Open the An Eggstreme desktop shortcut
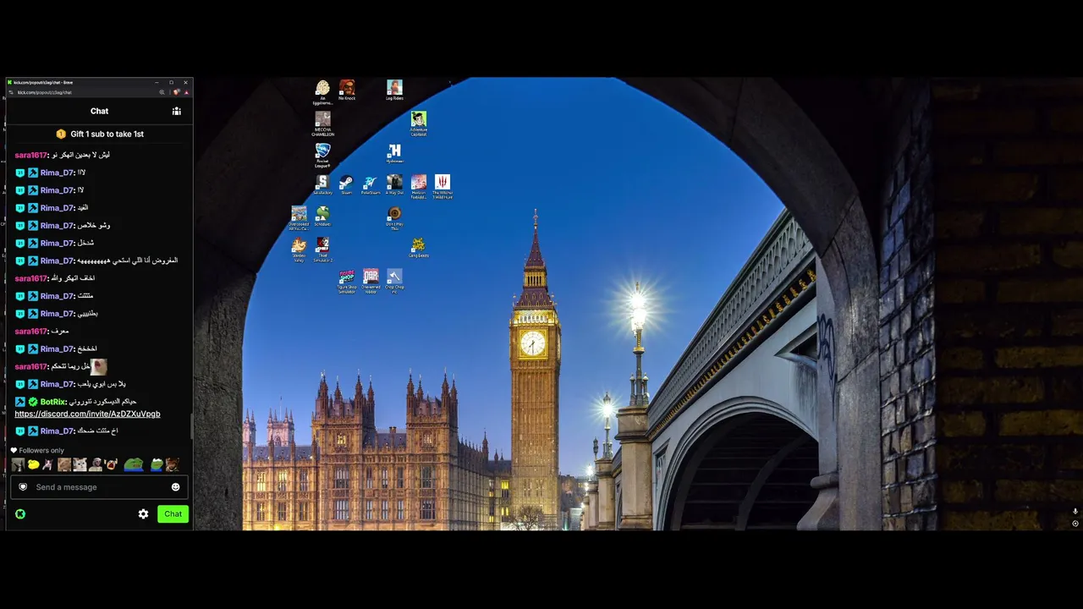The height and width of the screenshot is (609, 1083). (x=322, y=92)
